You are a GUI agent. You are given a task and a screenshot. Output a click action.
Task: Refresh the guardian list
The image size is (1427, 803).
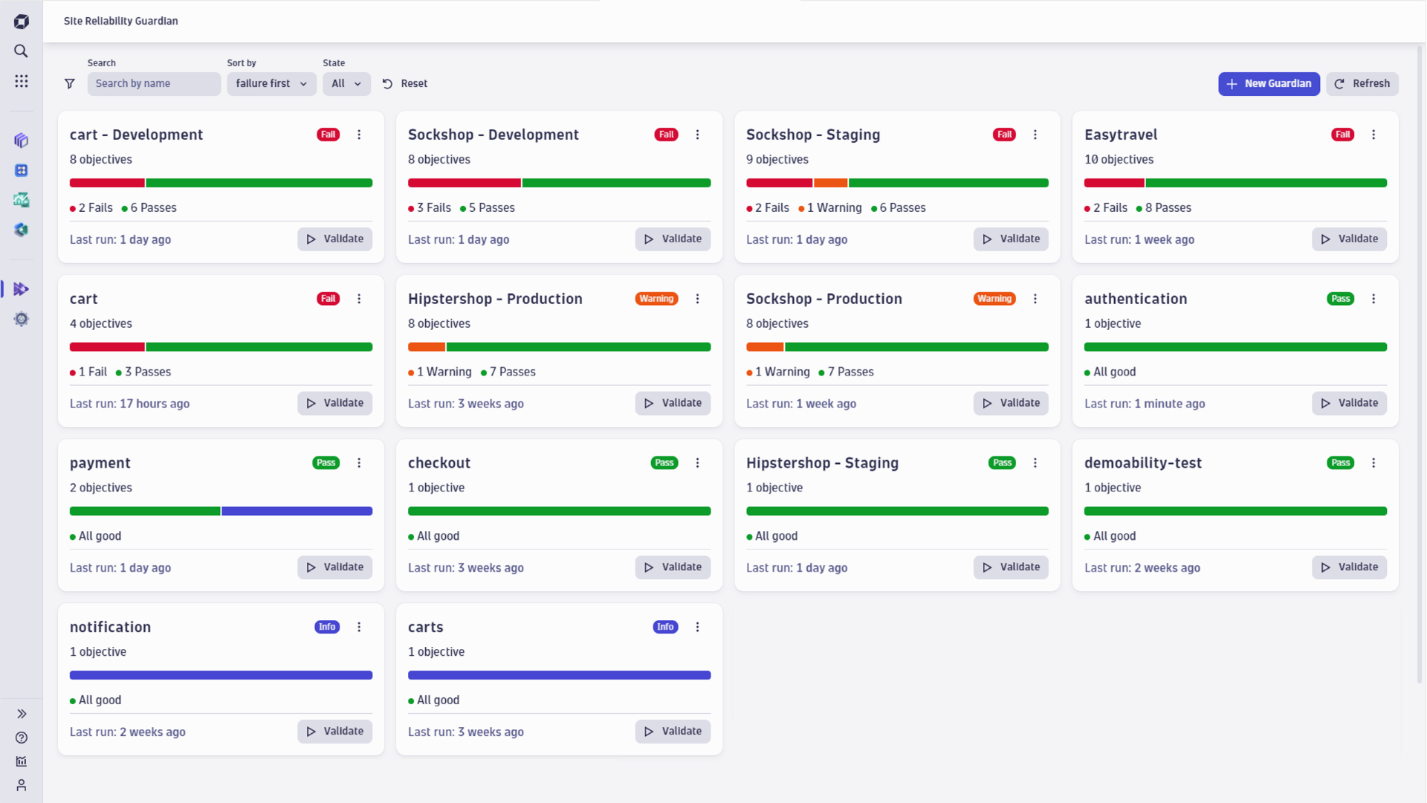click(x=1362, y=84)
